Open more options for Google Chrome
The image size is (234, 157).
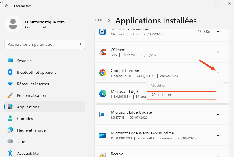[x=218, y=73]
